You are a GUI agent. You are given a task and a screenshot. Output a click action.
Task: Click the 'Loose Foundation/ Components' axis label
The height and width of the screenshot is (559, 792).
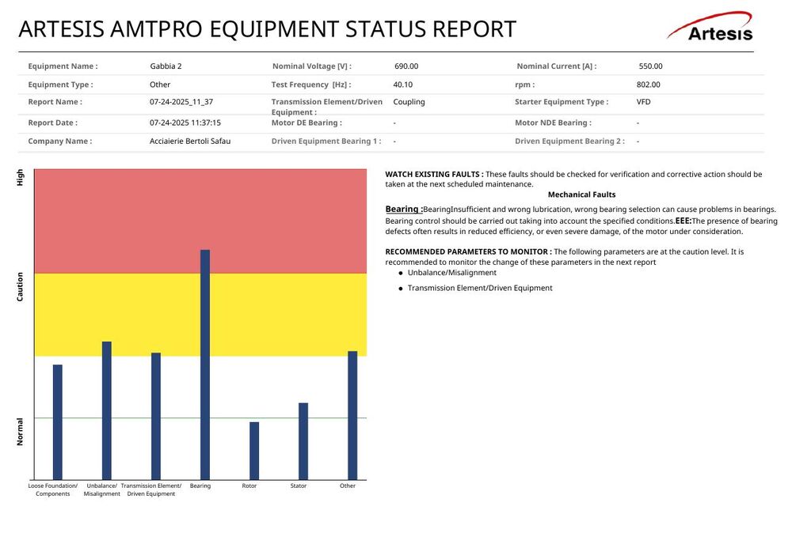[52, 490]
